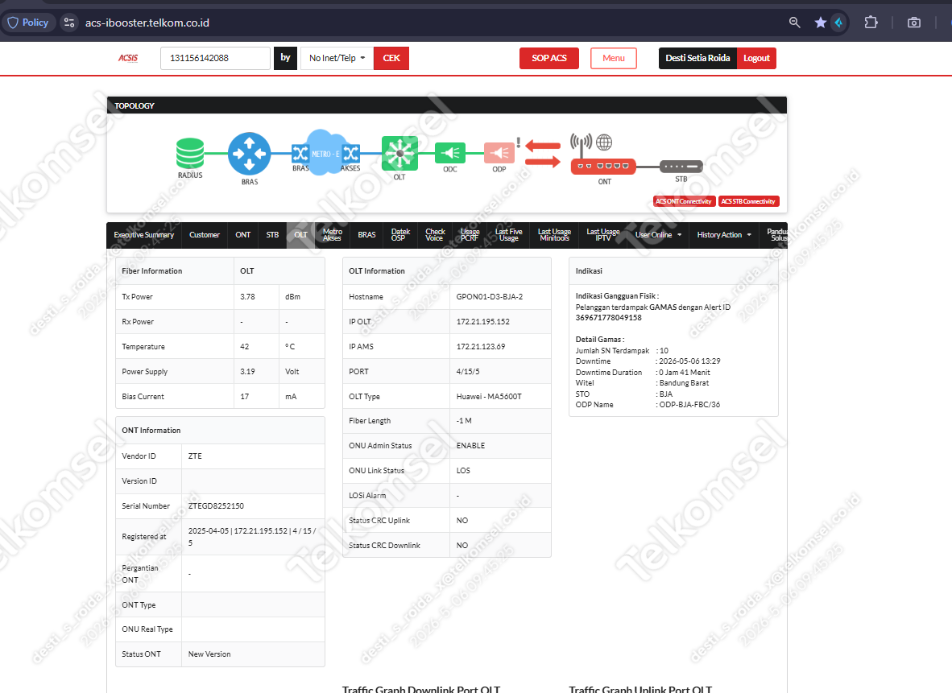Select the OLT tab
Screen dimensions: 952x693
point(300,235)
